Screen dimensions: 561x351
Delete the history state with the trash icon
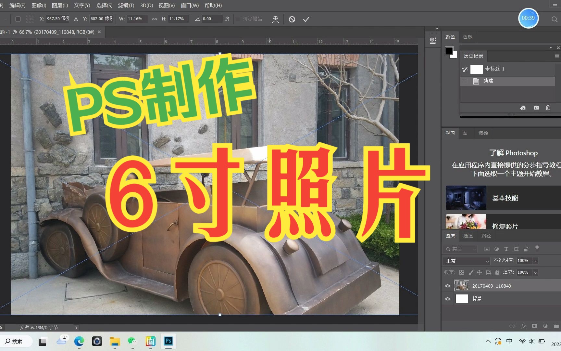[548, 108]
